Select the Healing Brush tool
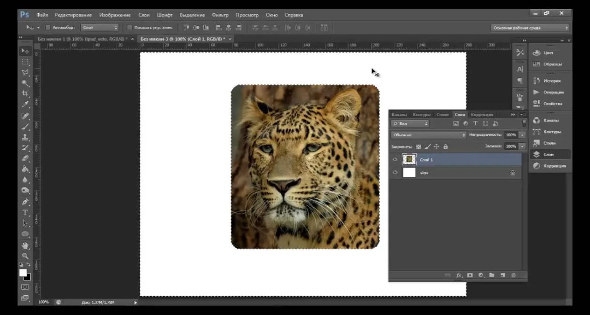 25,116
